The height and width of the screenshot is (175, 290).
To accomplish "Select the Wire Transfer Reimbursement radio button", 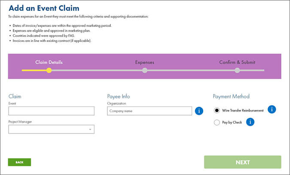I will (x=217, y=110).
